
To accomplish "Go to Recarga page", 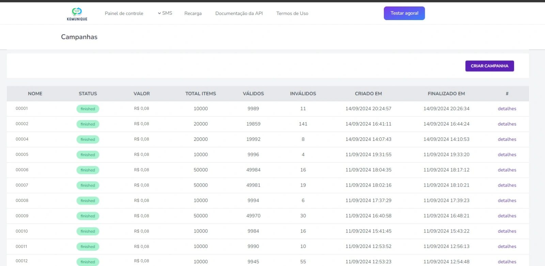I will (193, 13).
